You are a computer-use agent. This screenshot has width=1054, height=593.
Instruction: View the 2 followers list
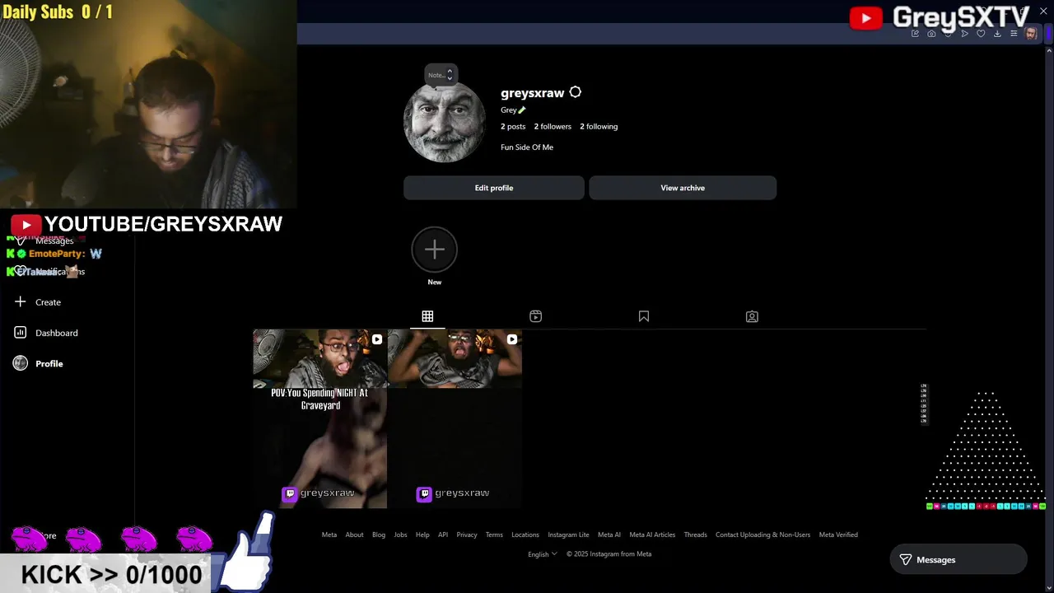pyautogui.click(x=553, y=126)
